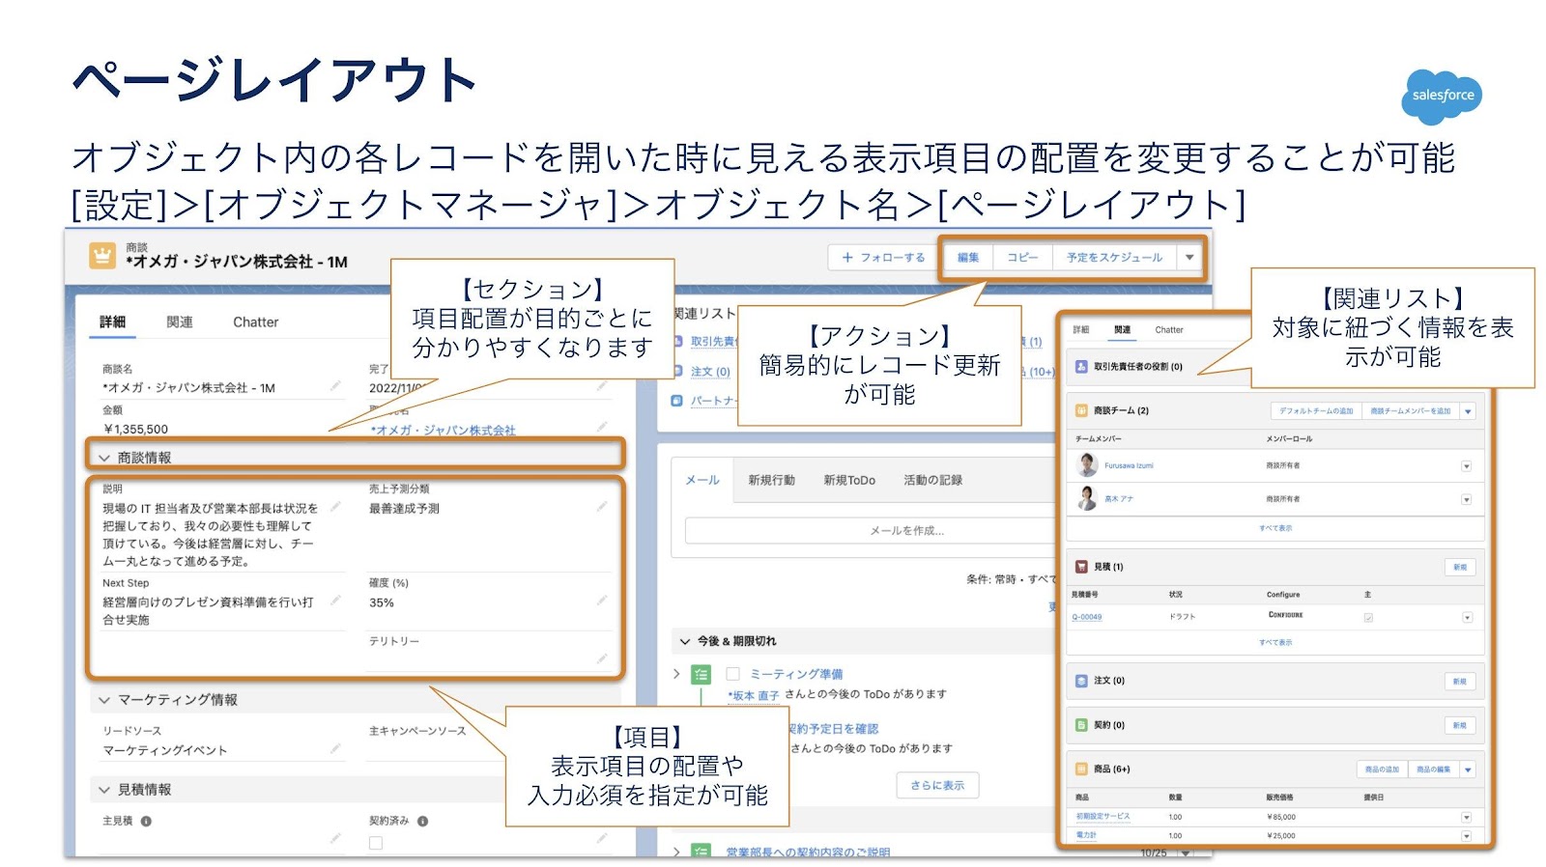1546x867 pixels.
Task: Open the row menu for 高木 アナ
Action: (1466, 499)
